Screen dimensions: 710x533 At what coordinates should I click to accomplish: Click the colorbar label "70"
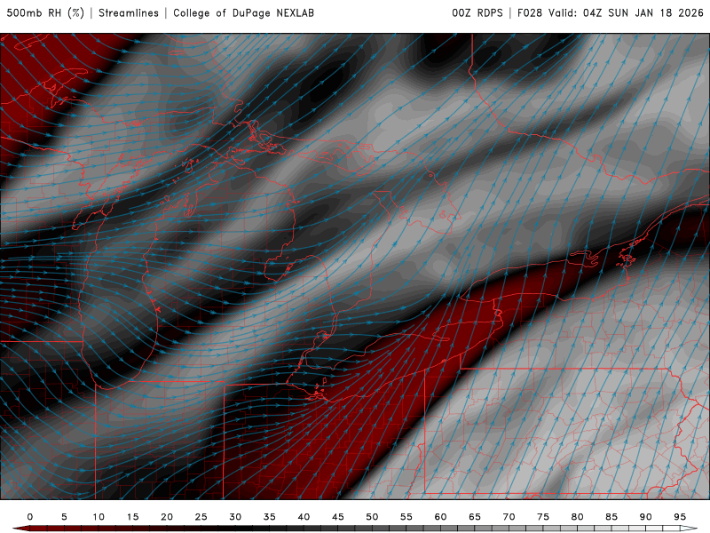coord(509,517)
